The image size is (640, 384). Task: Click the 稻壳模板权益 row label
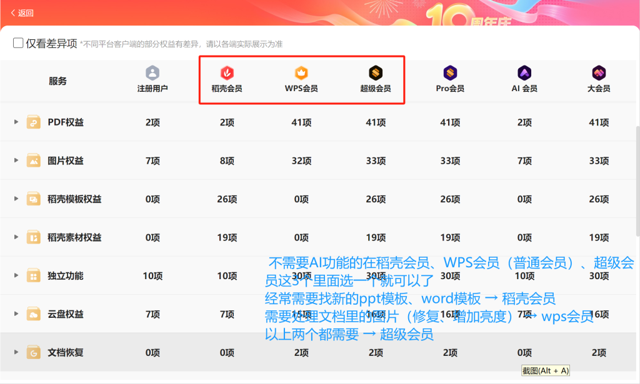(x=75, y=199)
